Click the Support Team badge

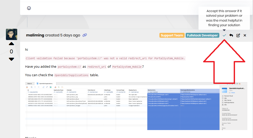pos(172,35)
